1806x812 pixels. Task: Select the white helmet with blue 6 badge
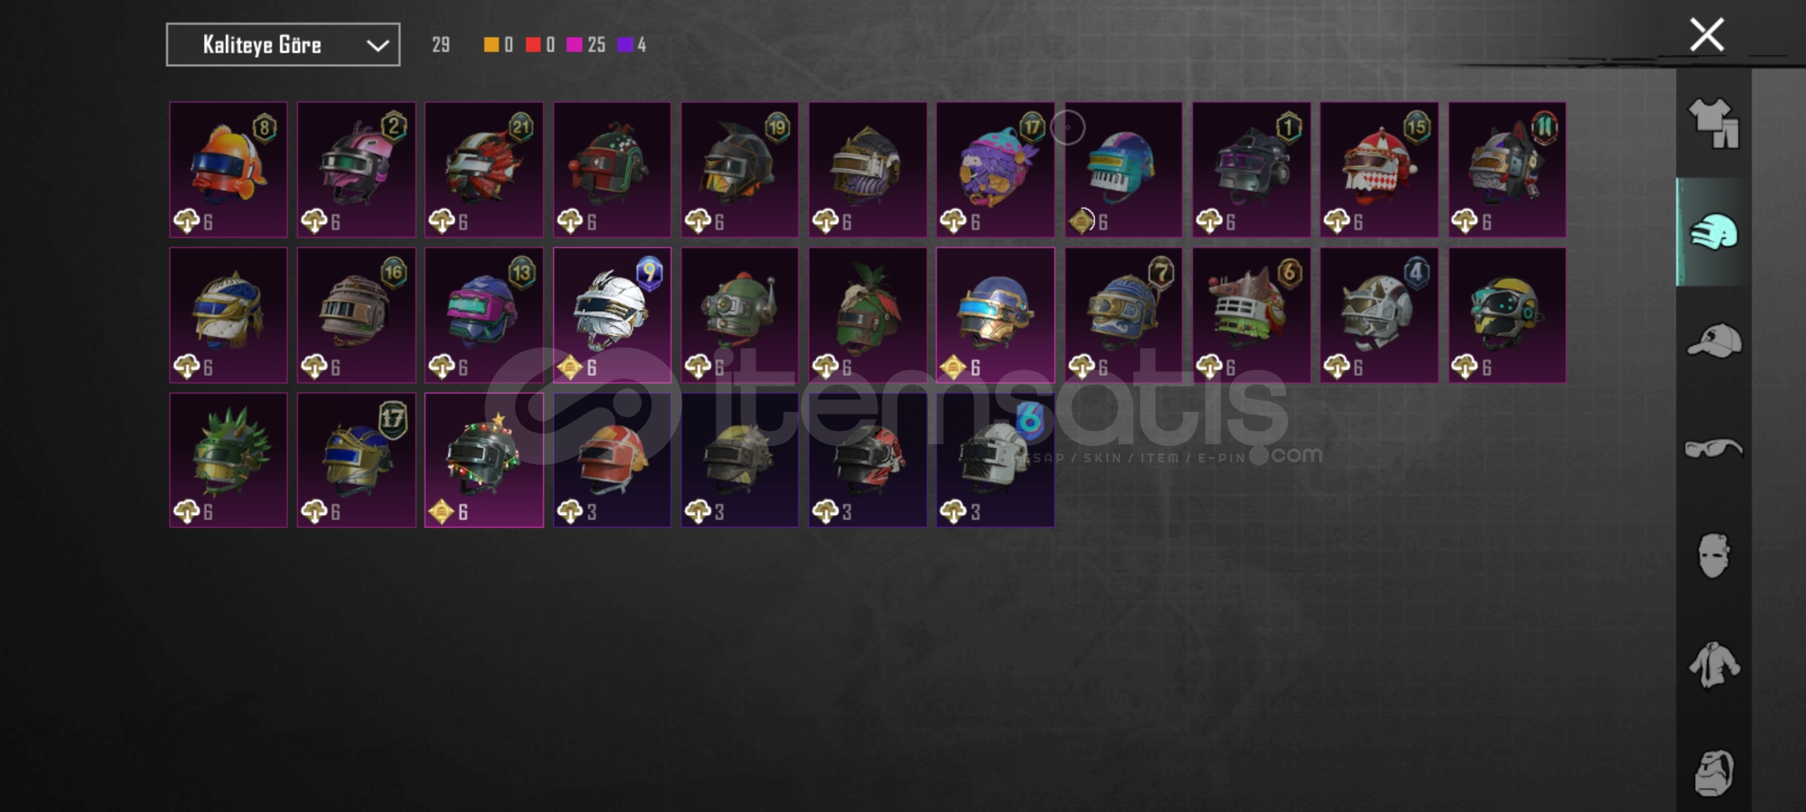pyautogui.click(x=996, y=460)
